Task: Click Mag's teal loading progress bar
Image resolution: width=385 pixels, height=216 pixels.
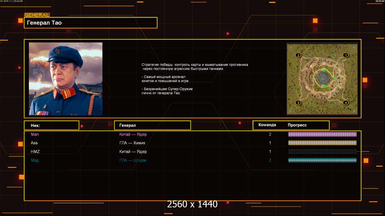Action: [322, 160]
